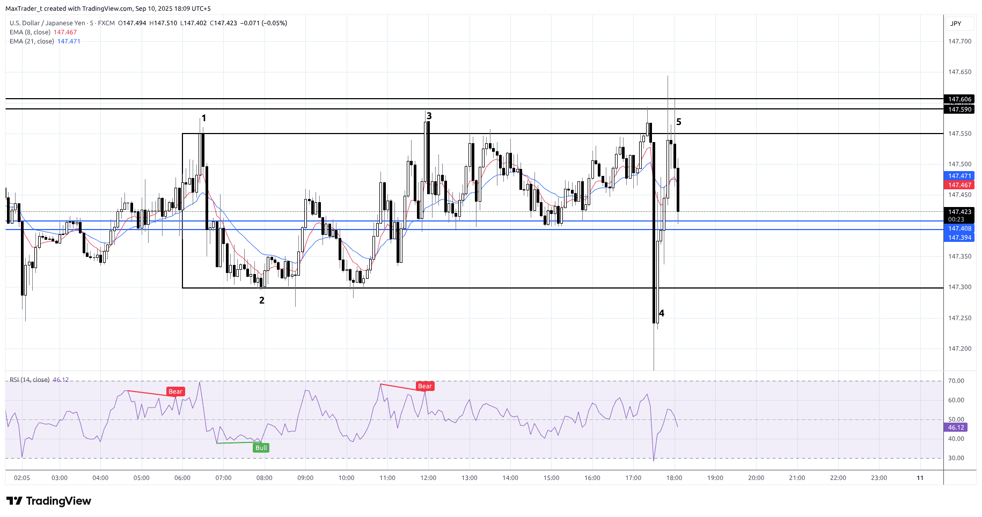Click the current price 147.423 countdown label

(x=959, y=215)
